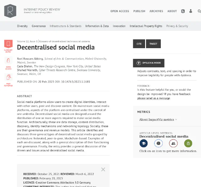Screen dimensions: 201x187
Task: Click the green open lock metric icon
Action: [x=188, y=143]
